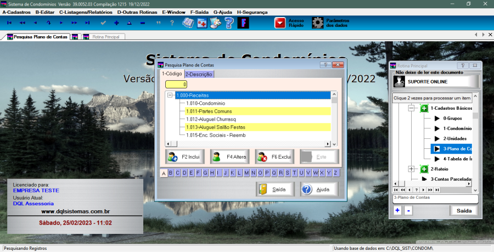Screen dimensions: 494x252
Task: Click the purple F icon in toolbar
Action: click(x=243, y=23)
